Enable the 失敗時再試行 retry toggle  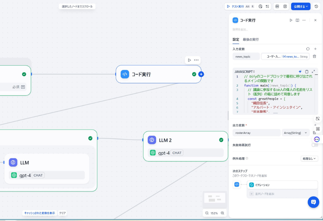(314, 145)
